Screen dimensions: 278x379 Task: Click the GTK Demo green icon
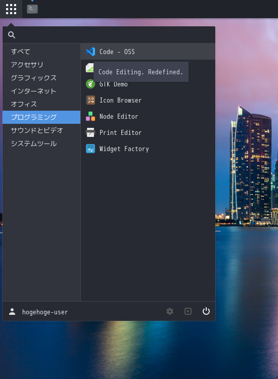[90, 84]
